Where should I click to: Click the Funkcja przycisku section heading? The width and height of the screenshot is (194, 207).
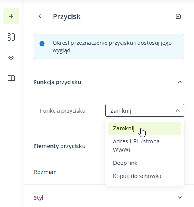[58, 82]
